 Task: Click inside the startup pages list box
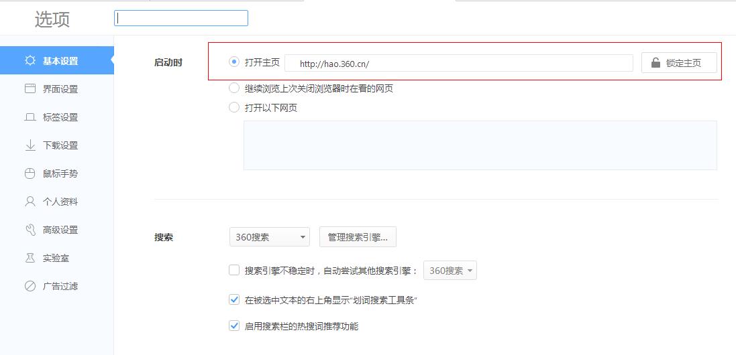pos(480,145)
